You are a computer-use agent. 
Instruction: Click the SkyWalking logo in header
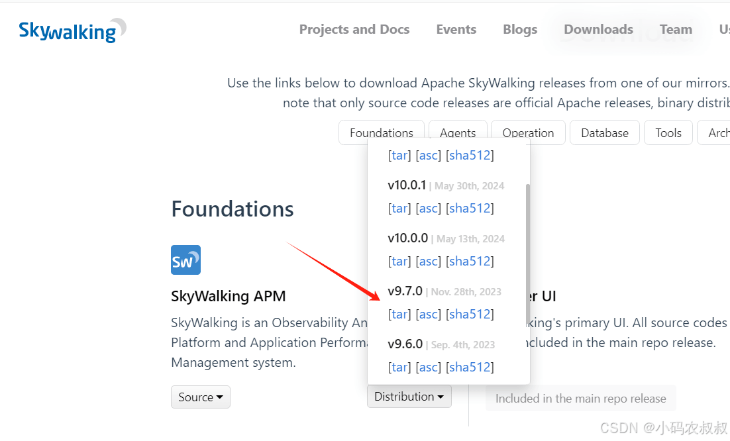click(x=72, y=30)
